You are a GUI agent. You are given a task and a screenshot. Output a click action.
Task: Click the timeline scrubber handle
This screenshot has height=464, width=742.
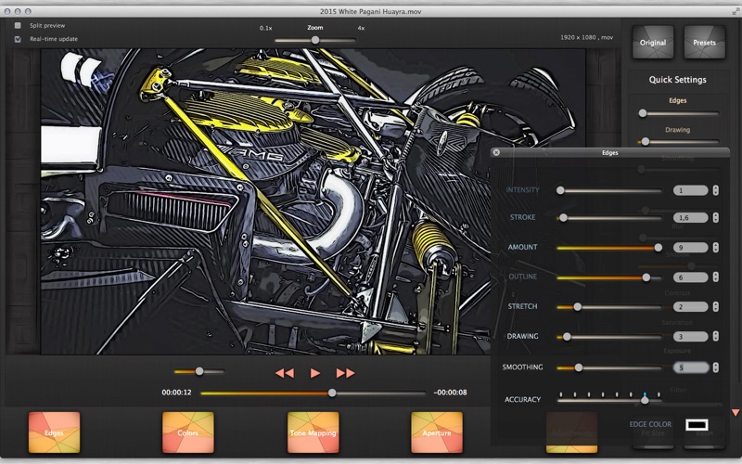point(332,393)
